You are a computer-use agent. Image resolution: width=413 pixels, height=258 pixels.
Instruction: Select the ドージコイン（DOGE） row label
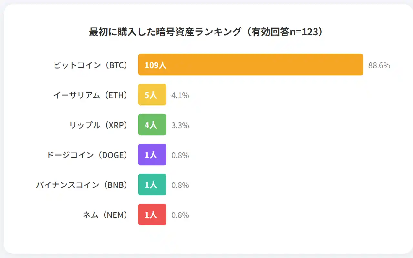click(x=87, y=155)
